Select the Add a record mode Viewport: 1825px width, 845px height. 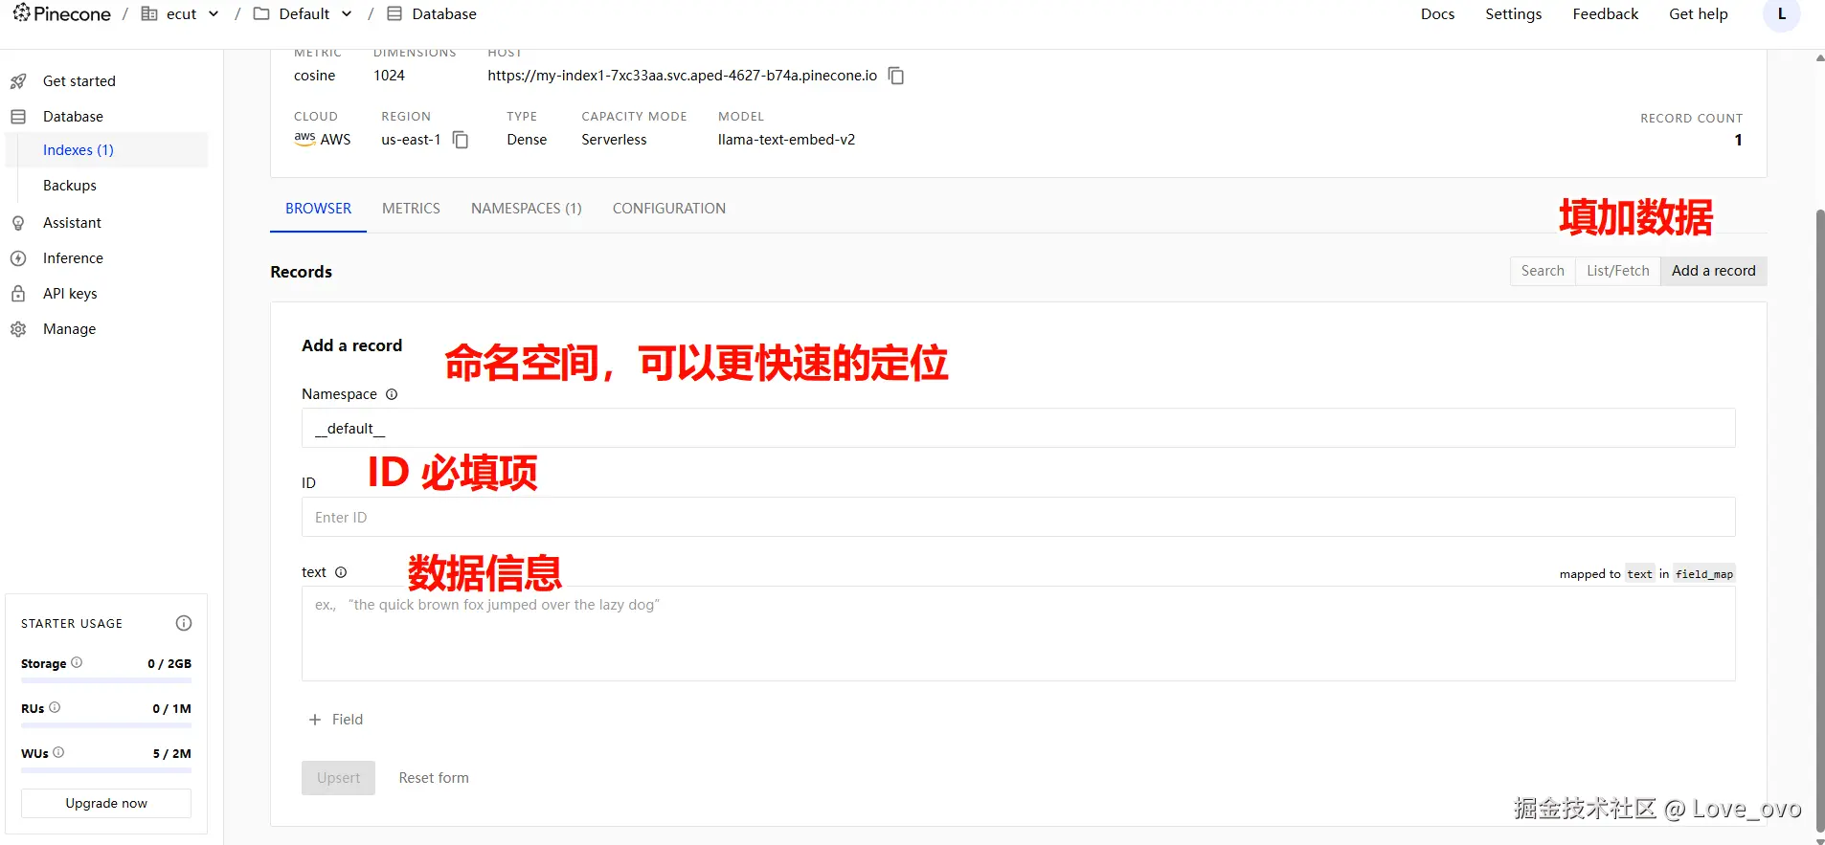1713,271
